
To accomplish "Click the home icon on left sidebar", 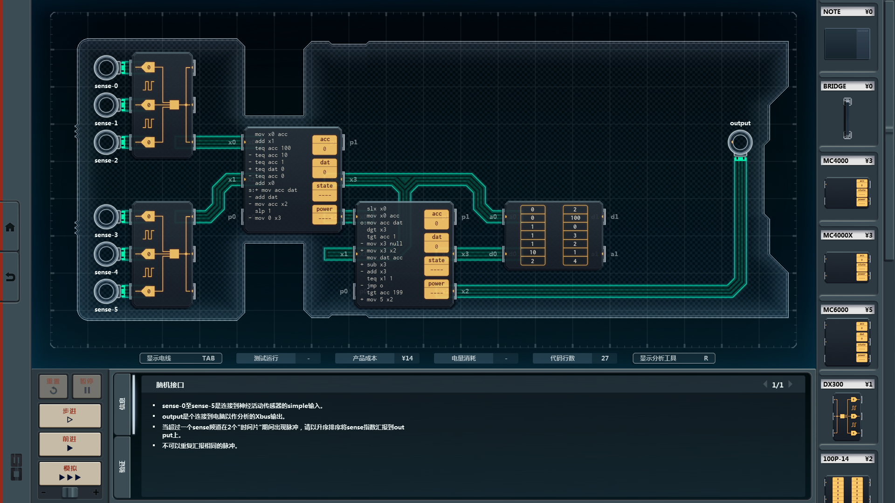I will [x=10, y=227].
